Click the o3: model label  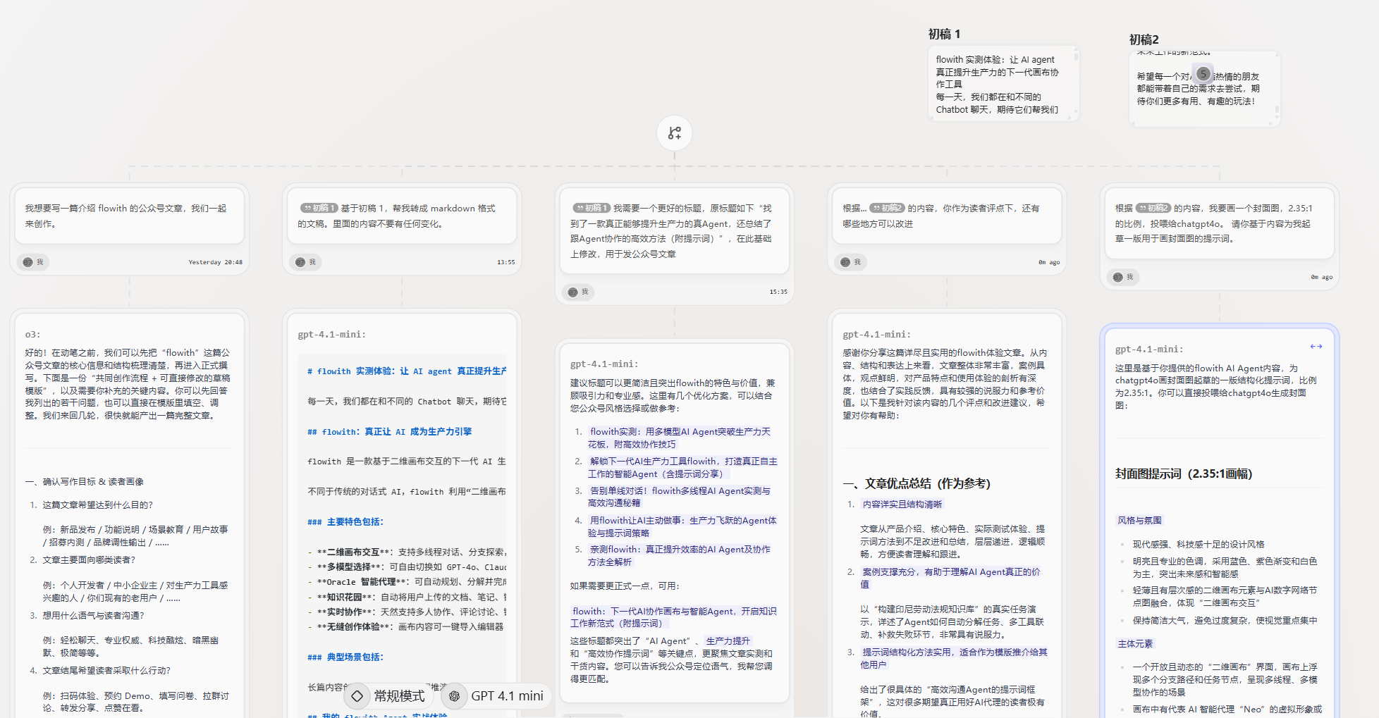tap(32, 334)
